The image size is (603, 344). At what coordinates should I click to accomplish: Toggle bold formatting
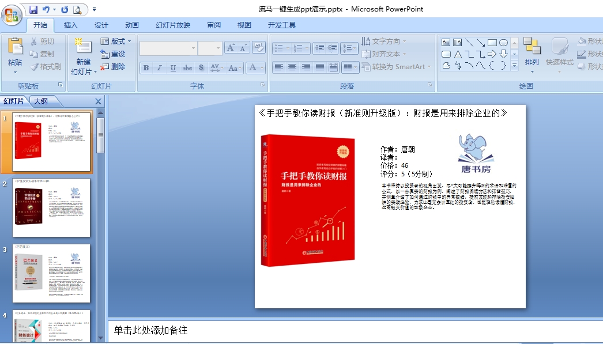click(x=146, y=67)
